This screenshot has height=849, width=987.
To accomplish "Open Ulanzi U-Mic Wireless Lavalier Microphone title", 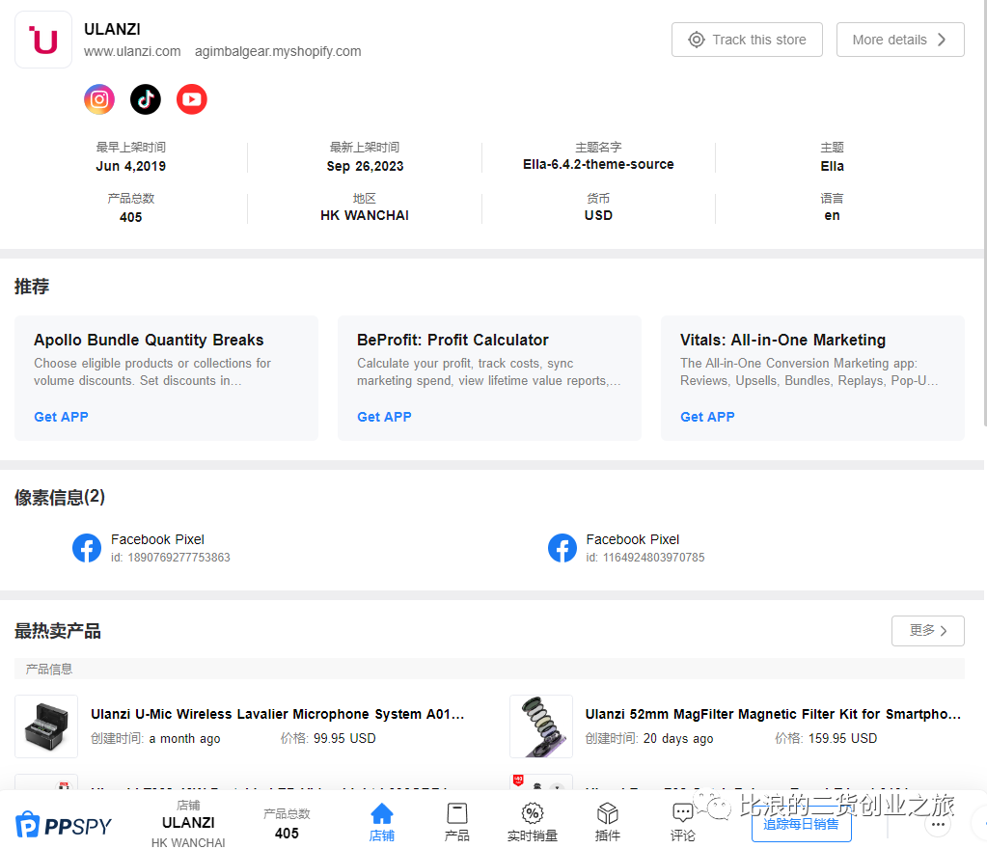I will [278, 714].
